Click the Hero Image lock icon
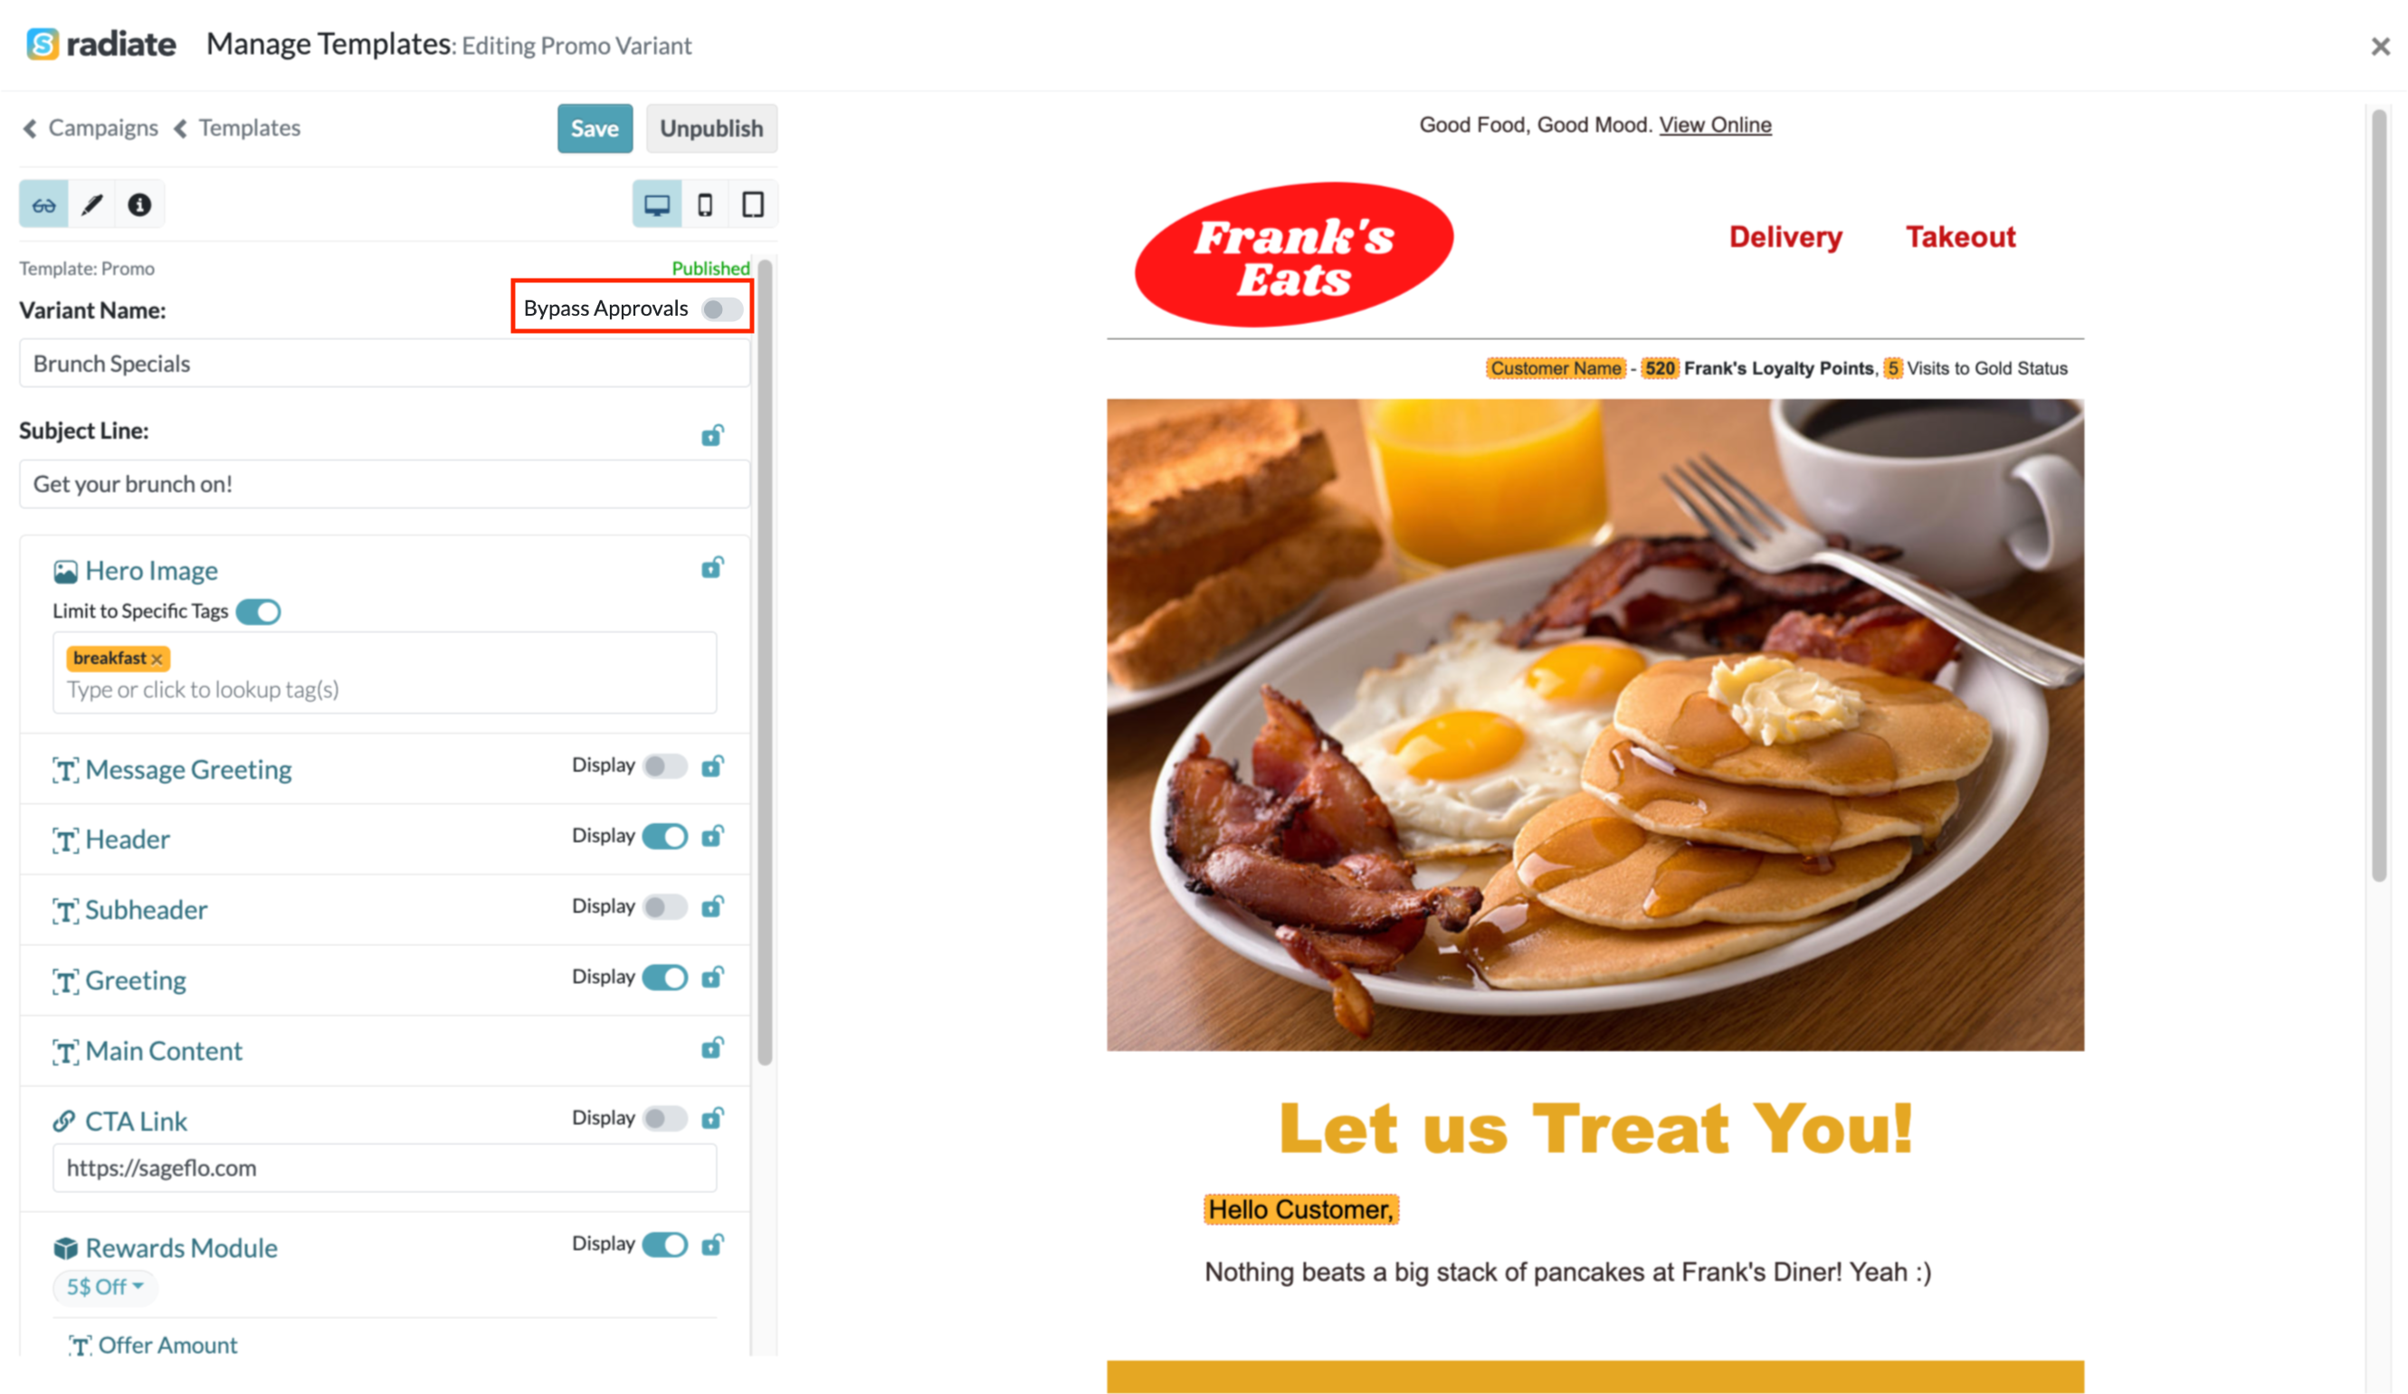This screenshot has height=1394, width=2408. (713, 567)
